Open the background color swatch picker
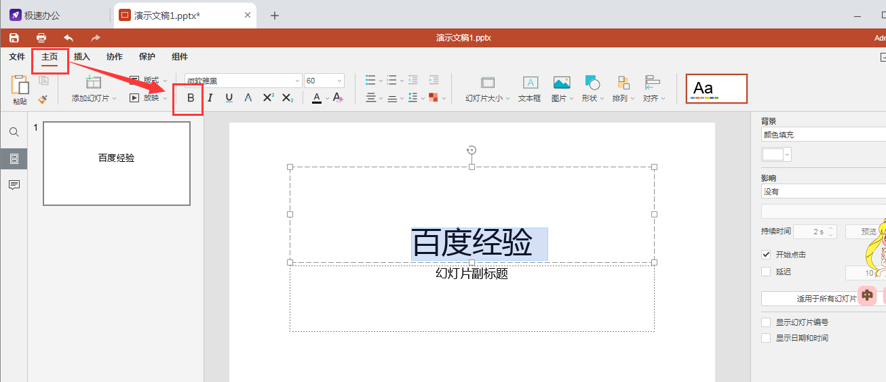Screen dimensions: 886x382 (776, 154)
